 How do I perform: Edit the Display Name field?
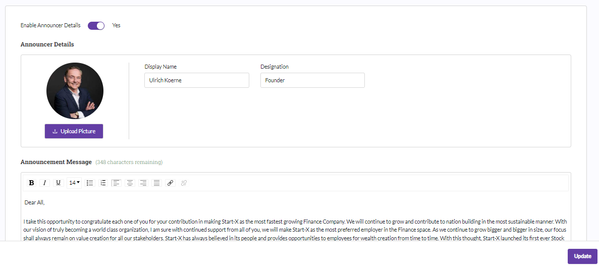197,80
